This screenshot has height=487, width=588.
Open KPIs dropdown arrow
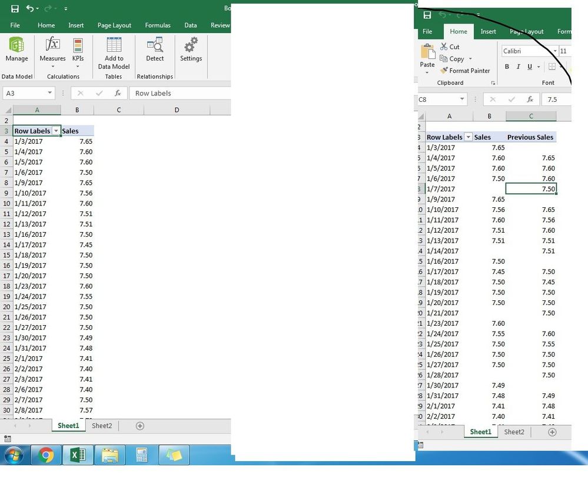coord(78,67)
